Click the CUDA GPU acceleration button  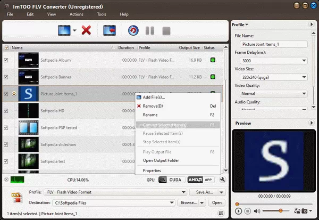pos(171,180)
